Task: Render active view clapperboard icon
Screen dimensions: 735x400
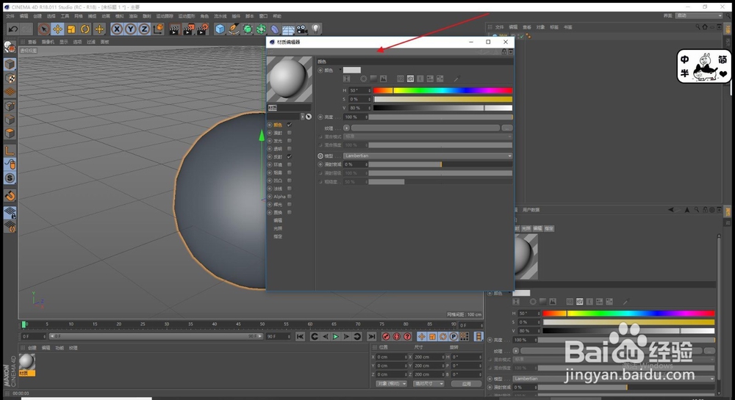Action: click(x=174, y=29)
